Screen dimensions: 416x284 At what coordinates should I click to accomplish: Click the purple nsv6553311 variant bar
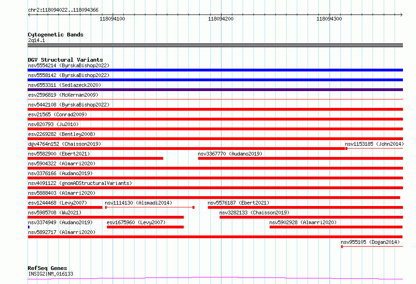click(x=215, y=90)
